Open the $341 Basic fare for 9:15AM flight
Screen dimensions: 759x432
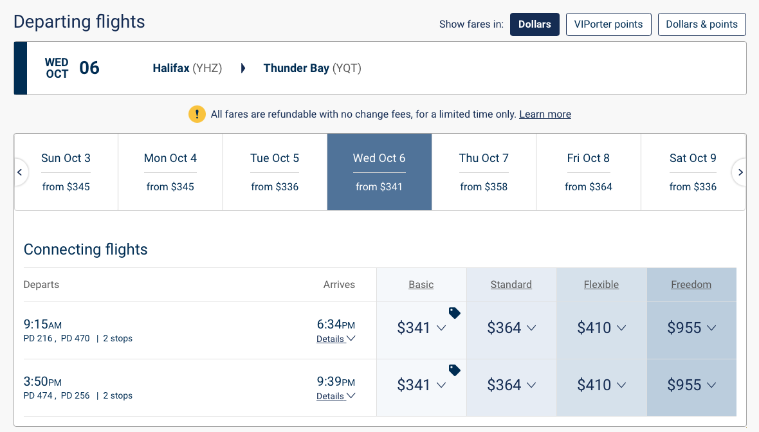(x=421, y=328)
